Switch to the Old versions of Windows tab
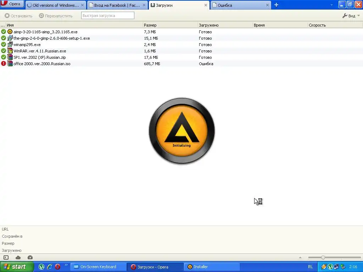 click(x=56, y=5)
